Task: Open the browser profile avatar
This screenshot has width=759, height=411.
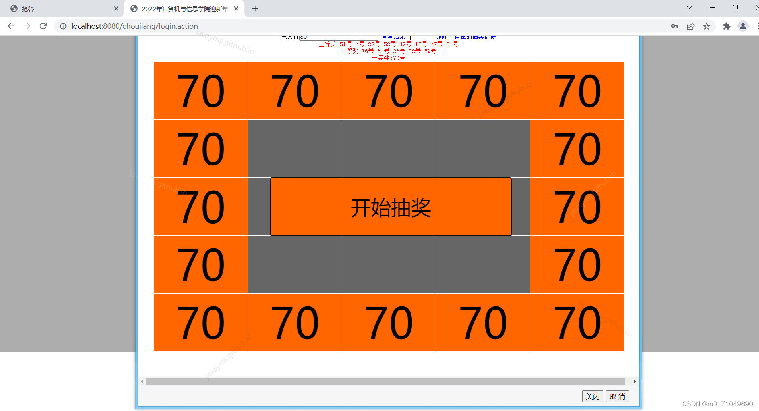Action: pos(743,26)
